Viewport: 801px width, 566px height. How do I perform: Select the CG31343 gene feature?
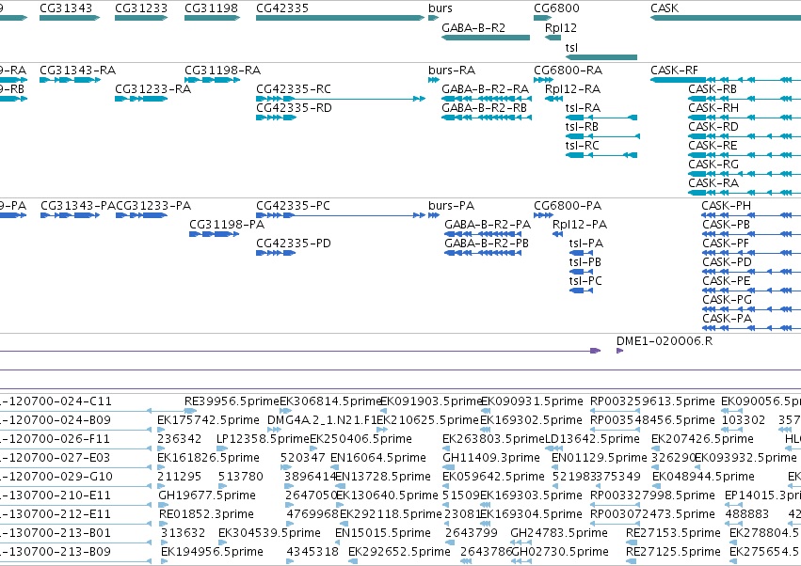point(70,18)
